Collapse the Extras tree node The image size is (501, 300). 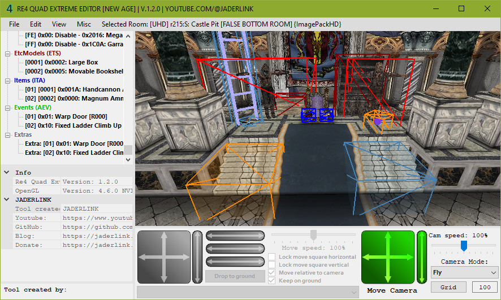tap(7, 135)
